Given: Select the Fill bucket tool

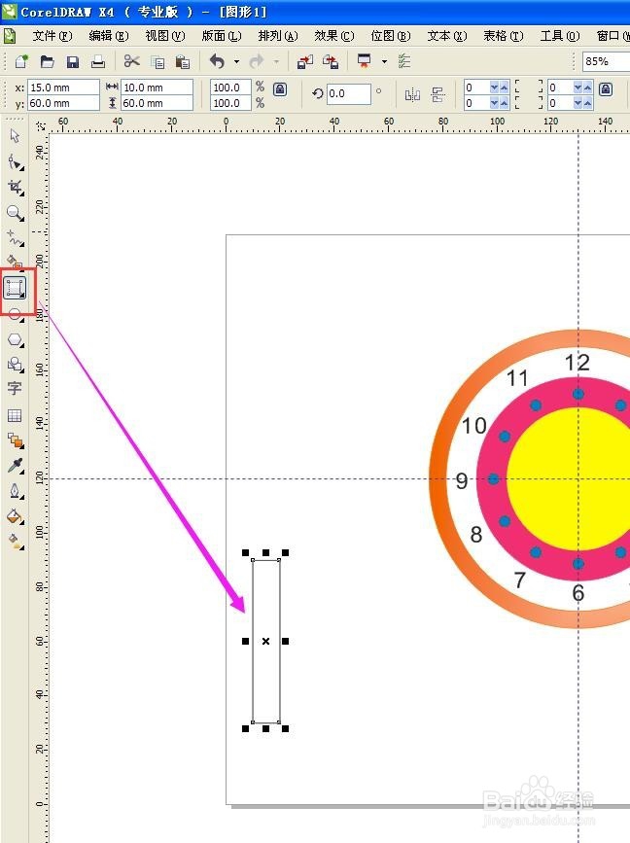Looking at the screenshot, I should click(x=15, y=516).
